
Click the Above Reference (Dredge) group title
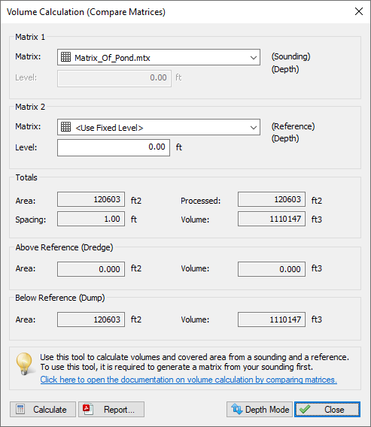(x=64, y=247)
